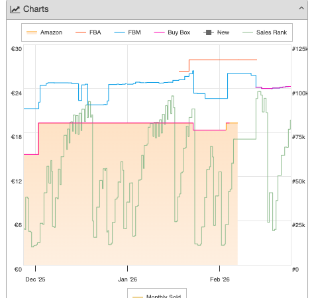The width and height of the screenshot is (314, 298).
Task: Click the #75k sales rank axis label
Action: (x=299, y=137)
